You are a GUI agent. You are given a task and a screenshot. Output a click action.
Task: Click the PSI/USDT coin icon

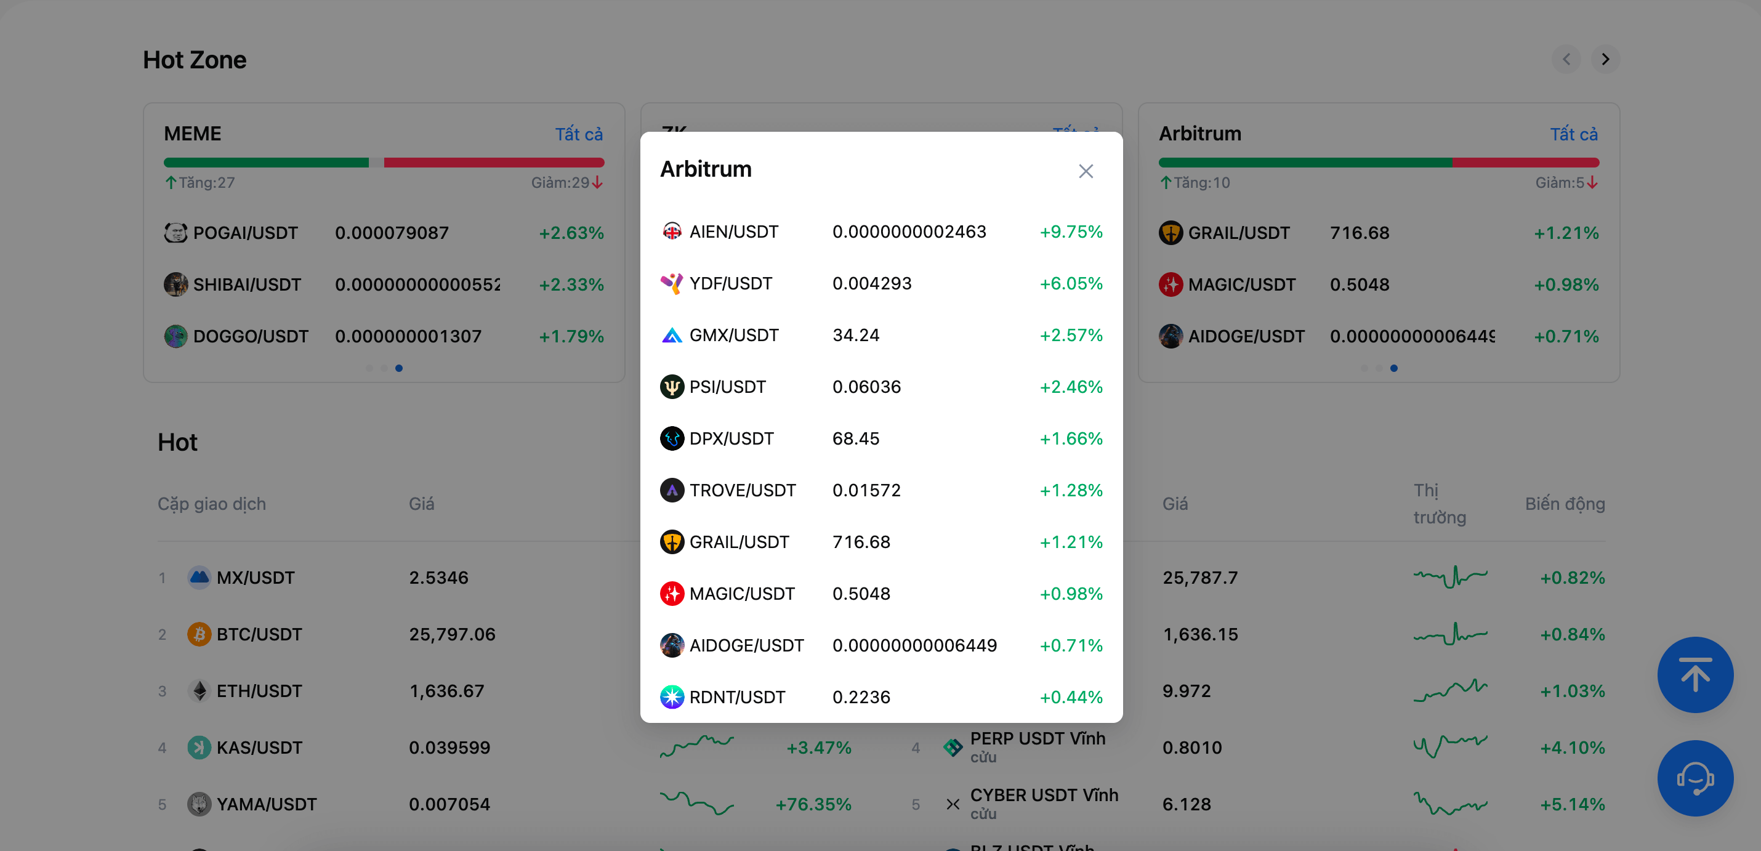pyautogui.click(x=672, y=387)
